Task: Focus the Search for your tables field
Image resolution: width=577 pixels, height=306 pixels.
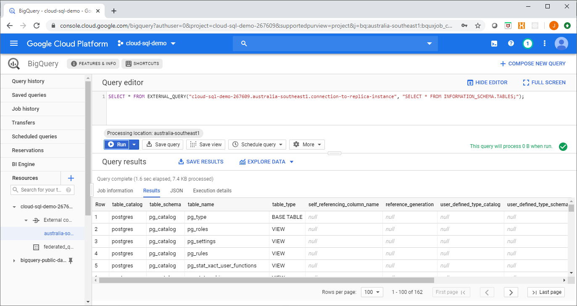Action: tap(42, 190)
